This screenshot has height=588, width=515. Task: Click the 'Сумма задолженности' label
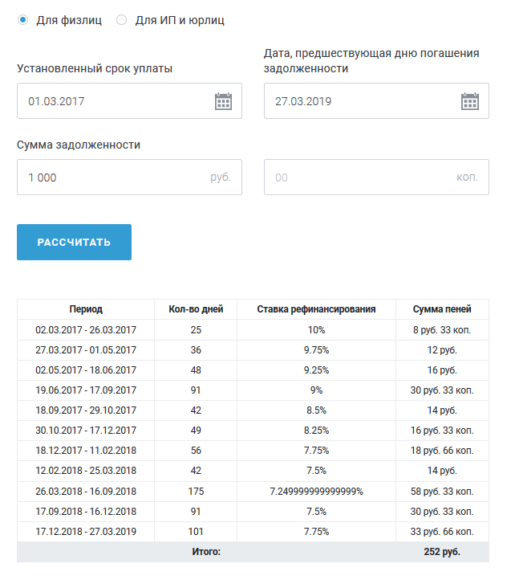point(79,145)
